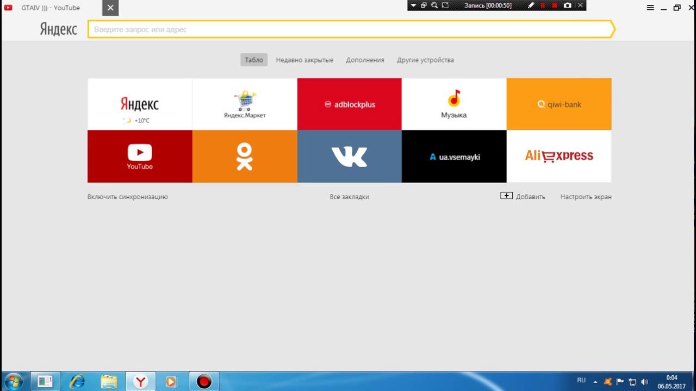Open the Музыка note icon tile
The width and height of the screenshot is (696, 391).
pos(454,104)
